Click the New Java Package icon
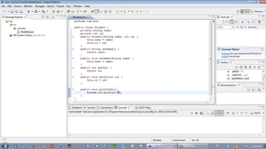 54,12
